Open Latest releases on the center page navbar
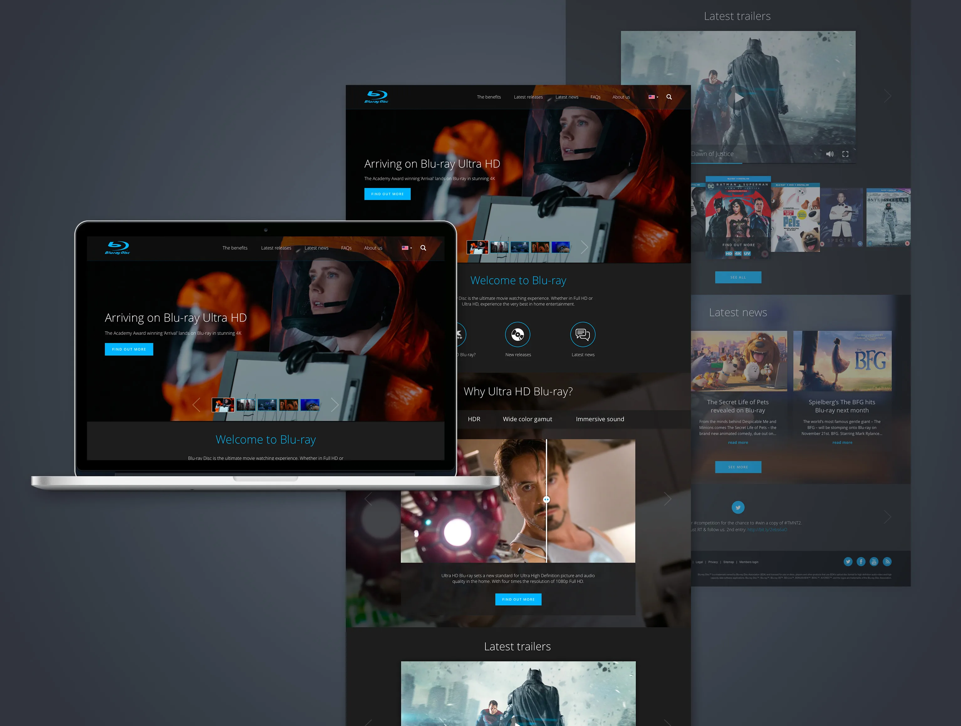961x726 pixels. tap(528, 97)
